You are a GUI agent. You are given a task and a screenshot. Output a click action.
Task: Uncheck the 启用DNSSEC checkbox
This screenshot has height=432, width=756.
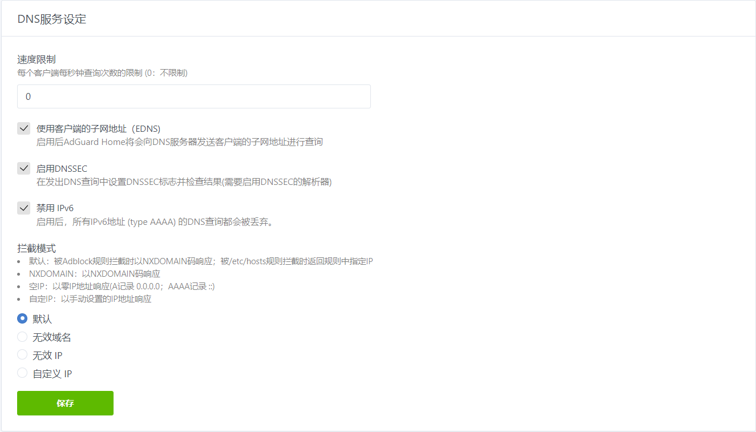23,168
